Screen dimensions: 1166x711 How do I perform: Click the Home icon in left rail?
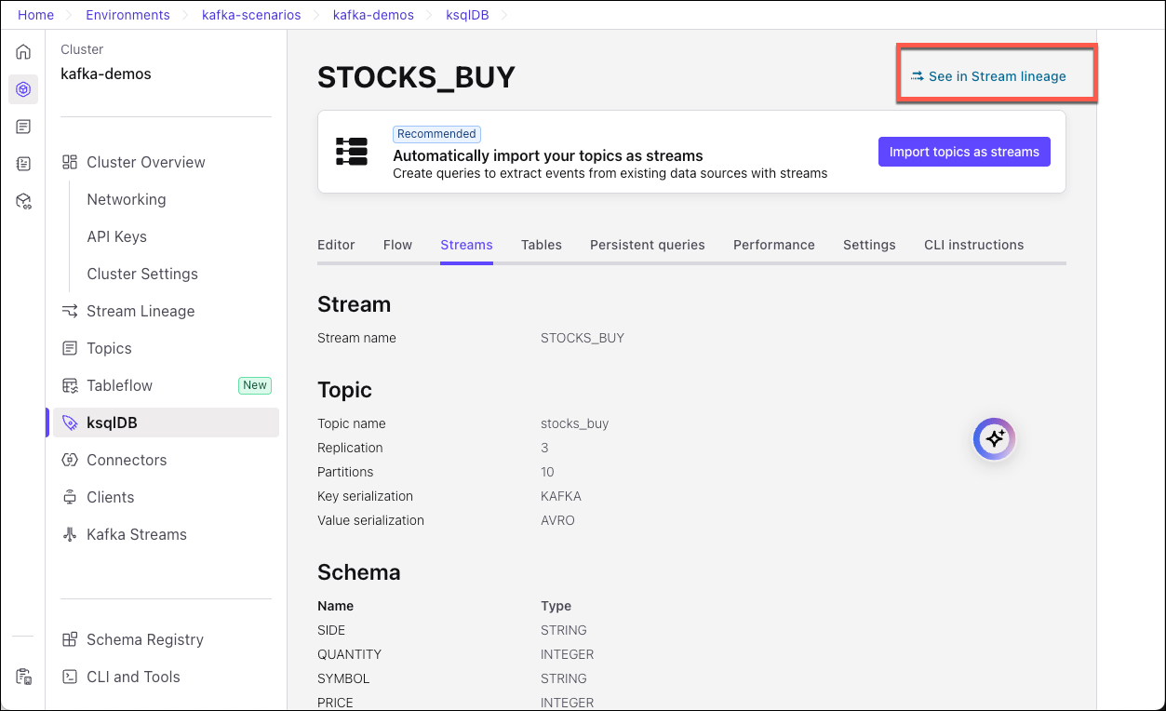23,52
